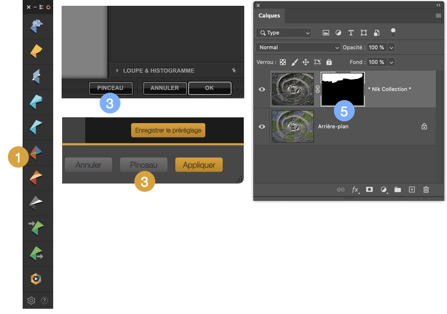The image size is (447, 314).
Task: Filter layers by smart objects icon
Action: [x=376, y=33]
